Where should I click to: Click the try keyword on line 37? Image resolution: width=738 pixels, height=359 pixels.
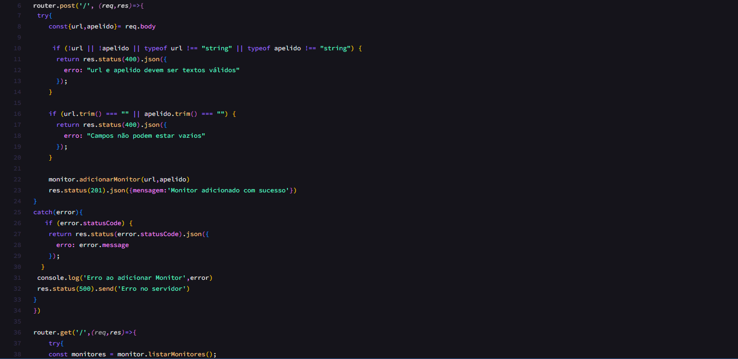[x=55, y=343]
